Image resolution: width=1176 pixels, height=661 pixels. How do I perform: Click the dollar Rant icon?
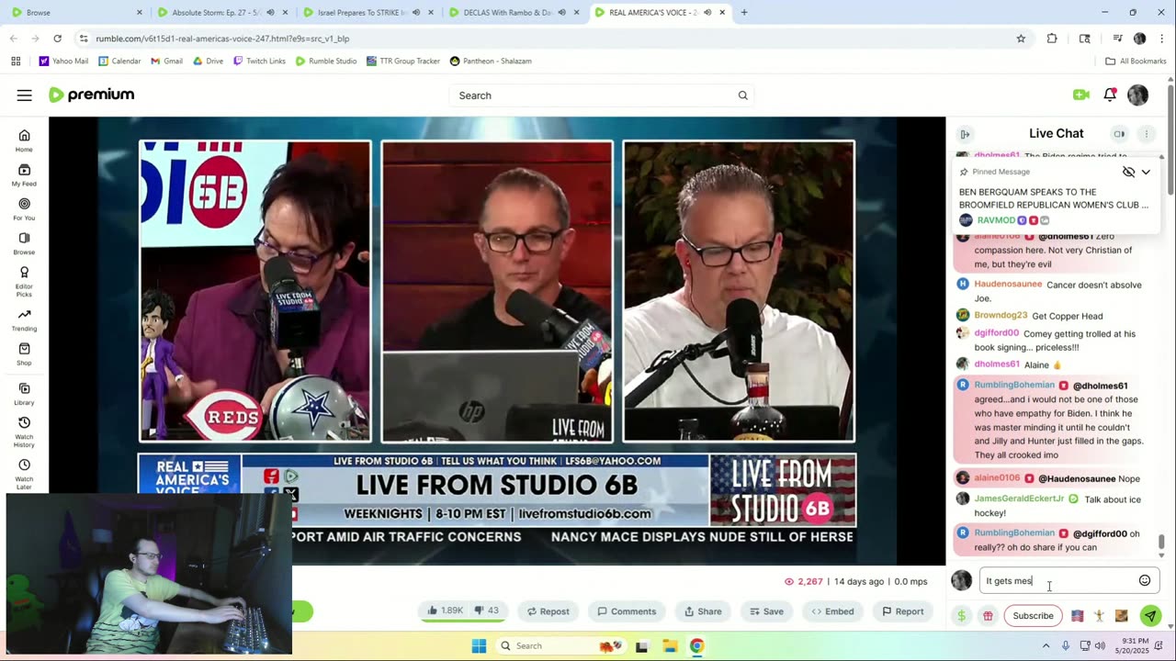(961, 616)
